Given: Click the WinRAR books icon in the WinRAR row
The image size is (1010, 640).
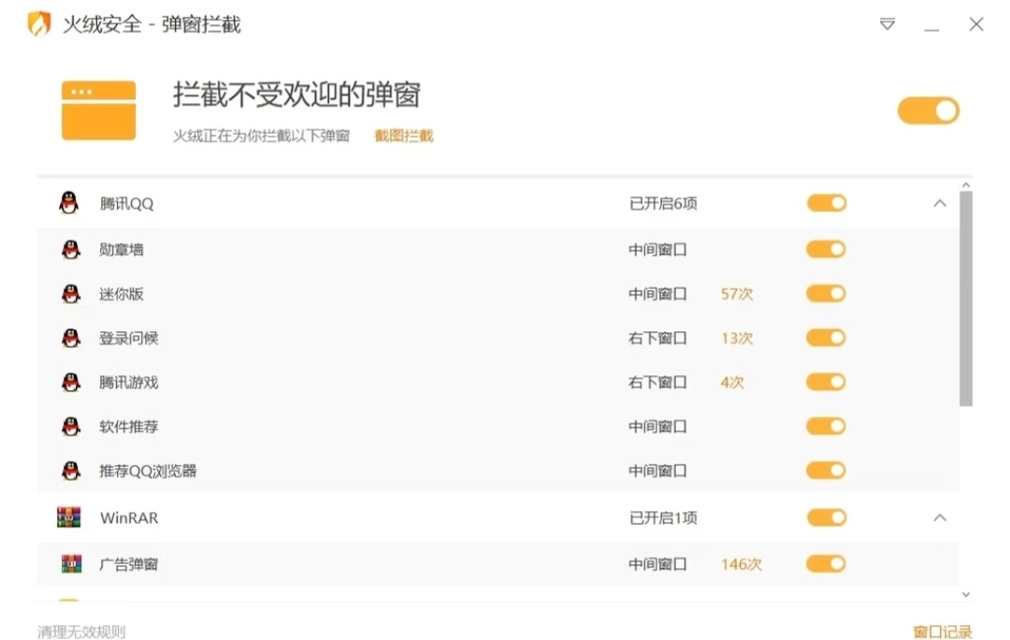Looking at the screenshot, I should click(x=69, y=517).
